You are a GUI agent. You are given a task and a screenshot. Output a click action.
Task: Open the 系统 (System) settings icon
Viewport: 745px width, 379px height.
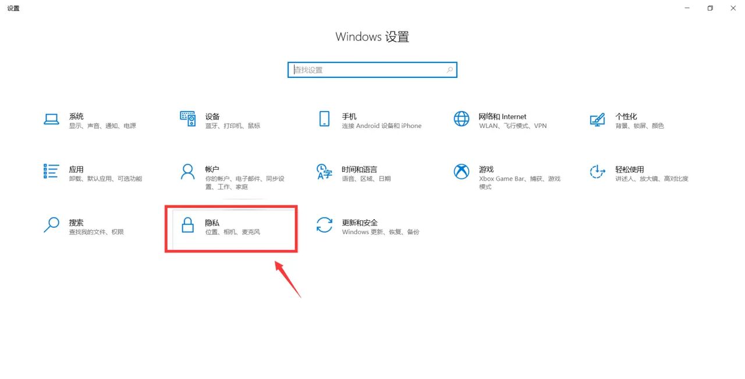(52, 119)
